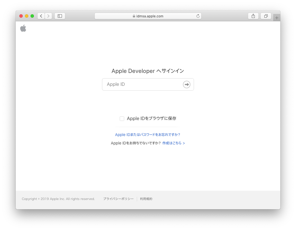Click 作成はこちら link

[174, 143]
